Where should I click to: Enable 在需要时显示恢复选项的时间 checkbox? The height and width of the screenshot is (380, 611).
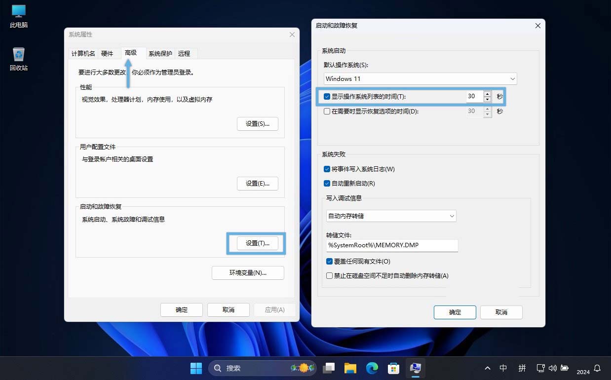click(327, 112)
